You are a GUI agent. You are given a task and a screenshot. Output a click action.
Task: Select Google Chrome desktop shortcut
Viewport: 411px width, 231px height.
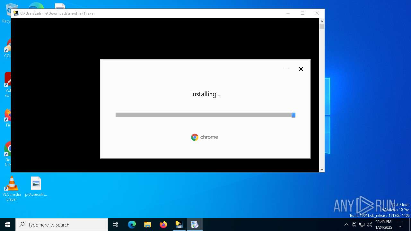(7, 154)
